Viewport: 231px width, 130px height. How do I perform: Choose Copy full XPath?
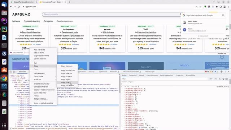[x=67, y=86]
